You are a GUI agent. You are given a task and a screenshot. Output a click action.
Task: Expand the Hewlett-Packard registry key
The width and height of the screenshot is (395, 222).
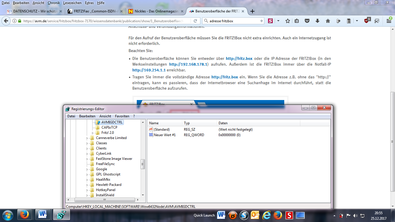87,185
